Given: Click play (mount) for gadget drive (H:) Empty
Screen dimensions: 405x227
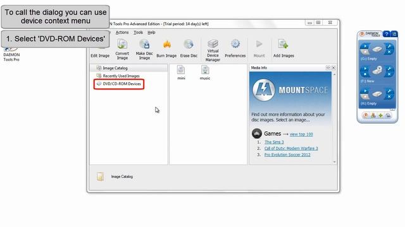Looking at the screenshot, I should click(365, 91).
